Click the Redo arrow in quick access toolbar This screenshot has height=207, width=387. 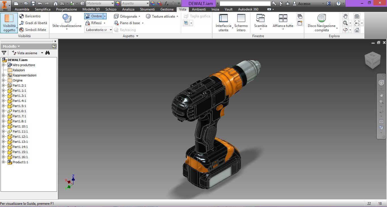(46, 3)
